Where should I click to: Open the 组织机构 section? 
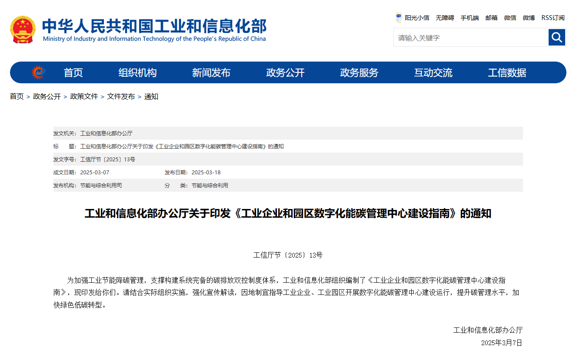[137, 72]
